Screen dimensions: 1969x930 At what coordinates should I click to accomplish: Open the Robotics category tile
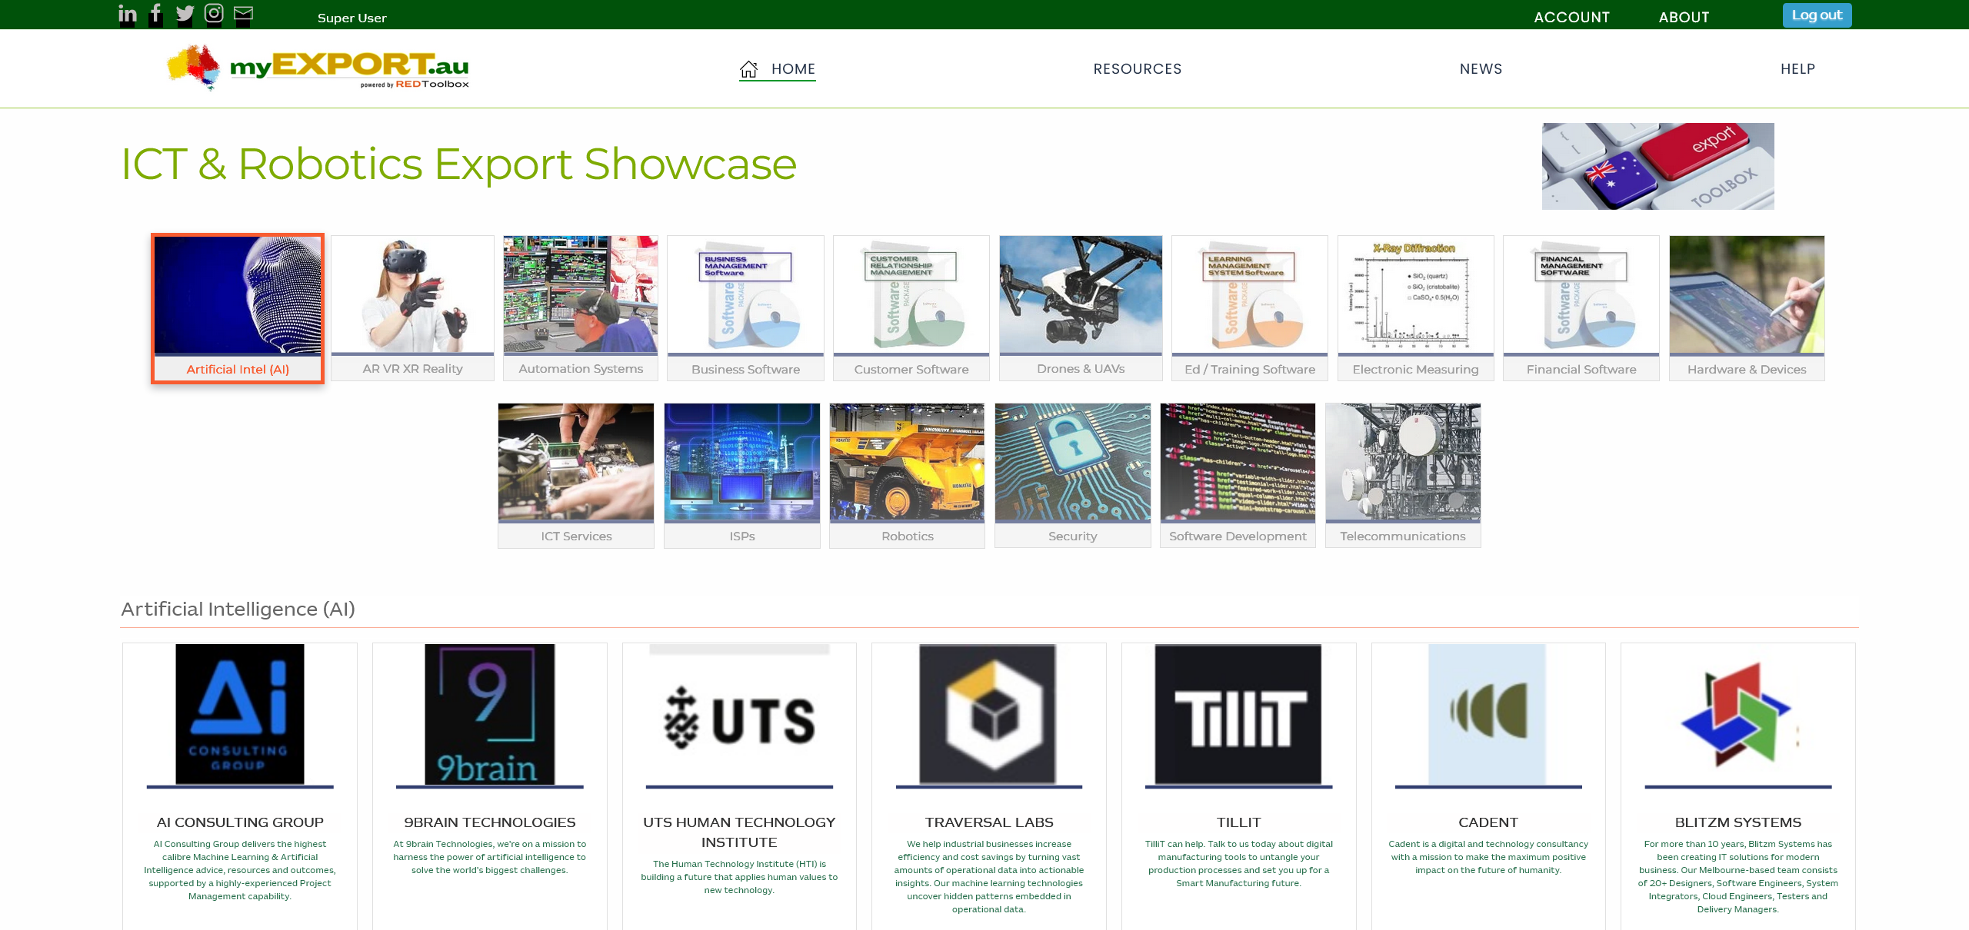[x=907, y=475]
